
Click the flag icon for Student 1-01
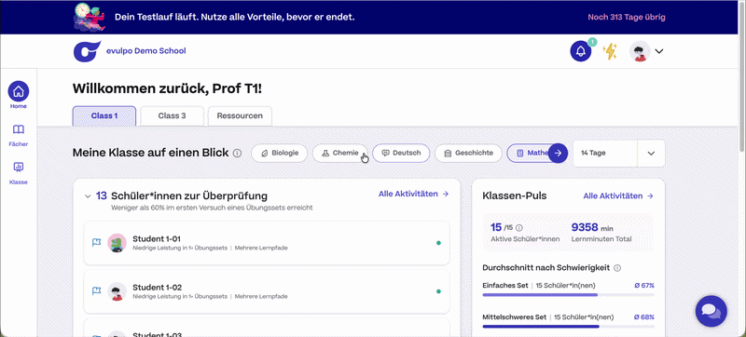[x=96, y=243]
